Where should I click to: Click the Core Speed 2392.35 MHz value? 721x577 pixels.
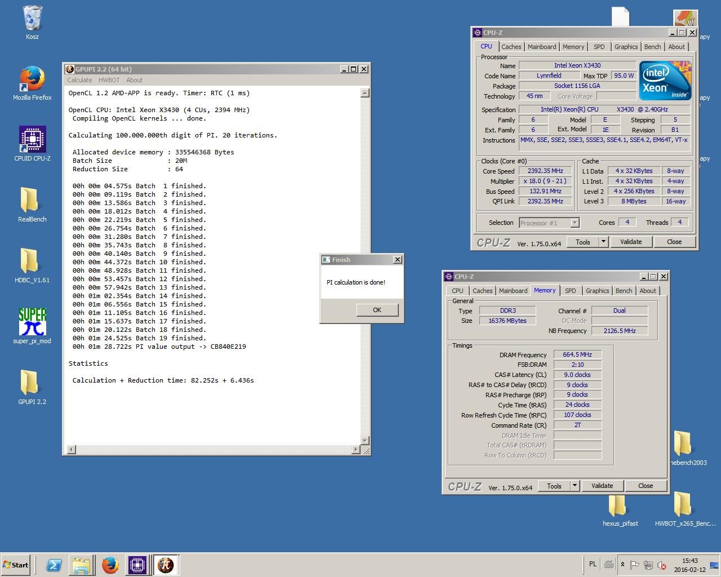(545, 171)
